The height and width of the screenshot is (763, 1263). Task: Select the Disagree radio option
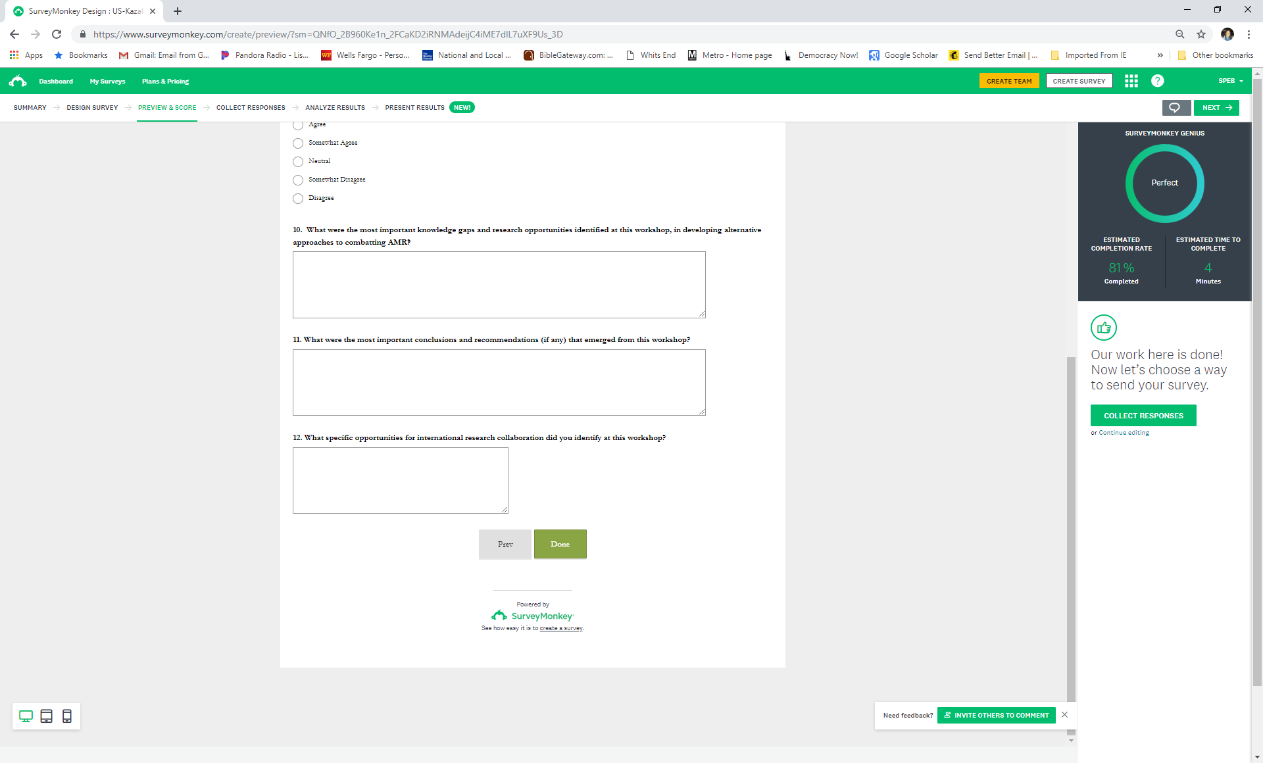point(298,198)
